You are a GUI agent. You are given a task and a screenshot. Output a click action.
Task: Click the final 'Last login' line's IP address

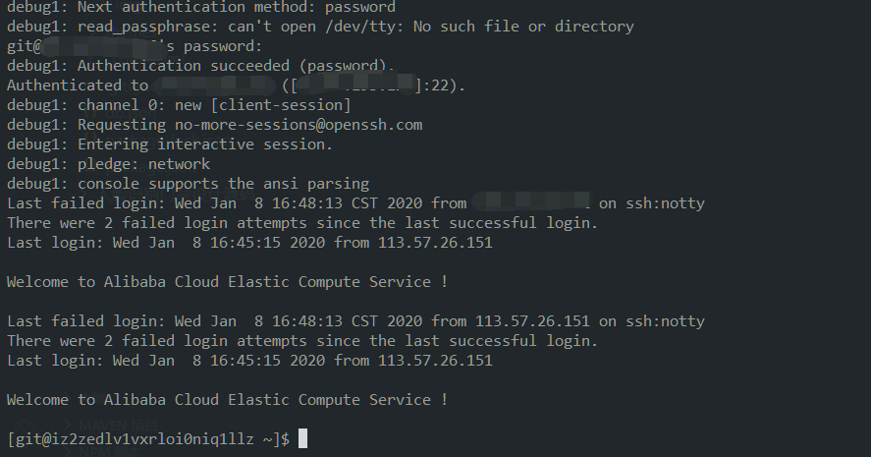coord(435,361)
